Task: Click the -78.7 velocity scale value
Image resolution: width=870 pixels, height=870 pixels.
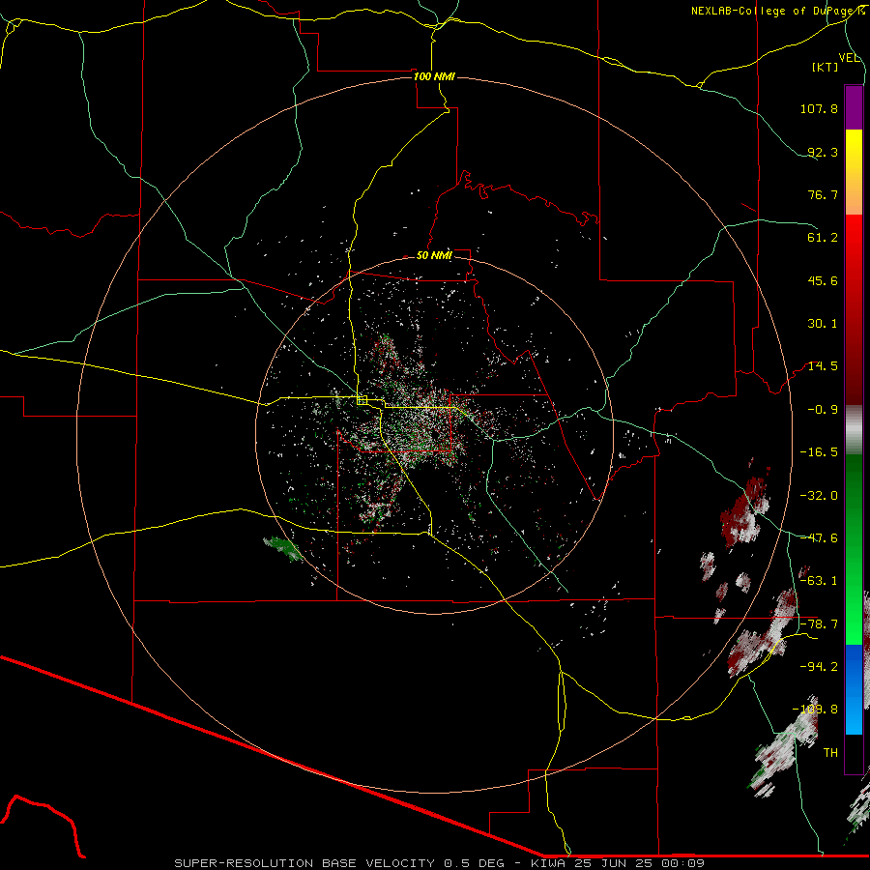Action: (x=819, y=624)
